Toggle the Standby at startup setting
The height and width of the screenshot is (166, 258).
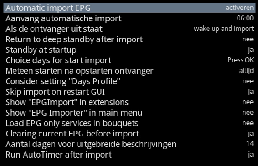250,50
